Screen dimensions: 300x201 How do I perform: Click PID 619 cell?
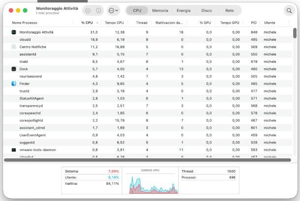coord(254,61)
